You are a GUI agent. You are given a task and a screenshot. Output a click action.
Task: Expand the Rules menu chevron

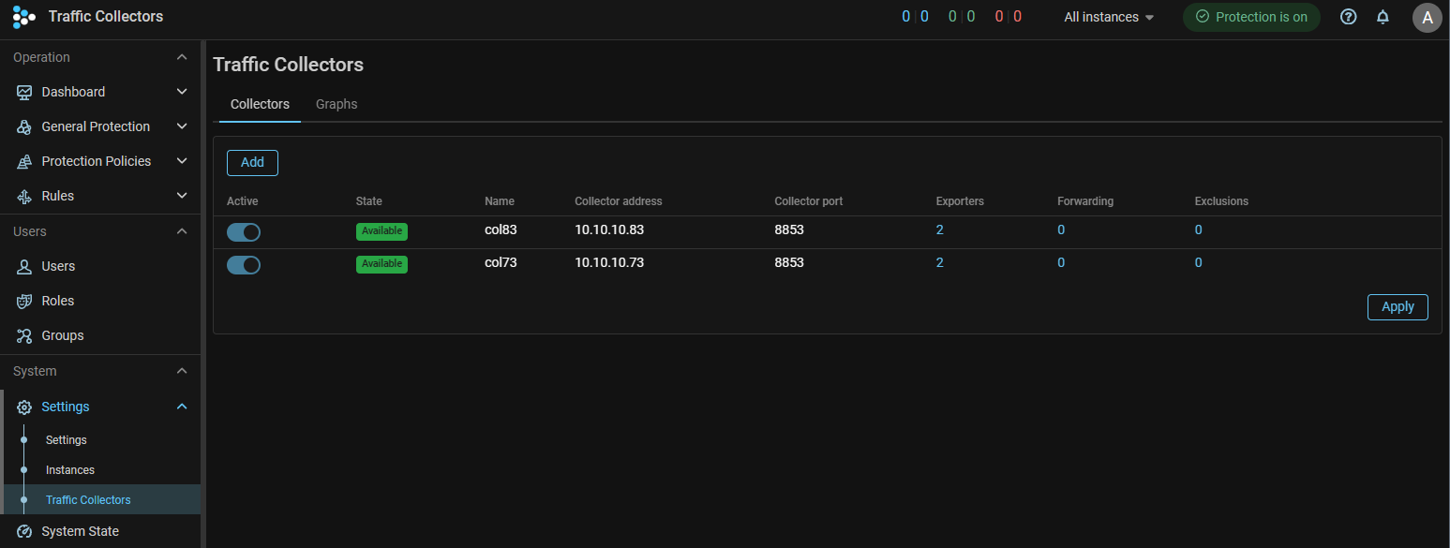[182, 196]
